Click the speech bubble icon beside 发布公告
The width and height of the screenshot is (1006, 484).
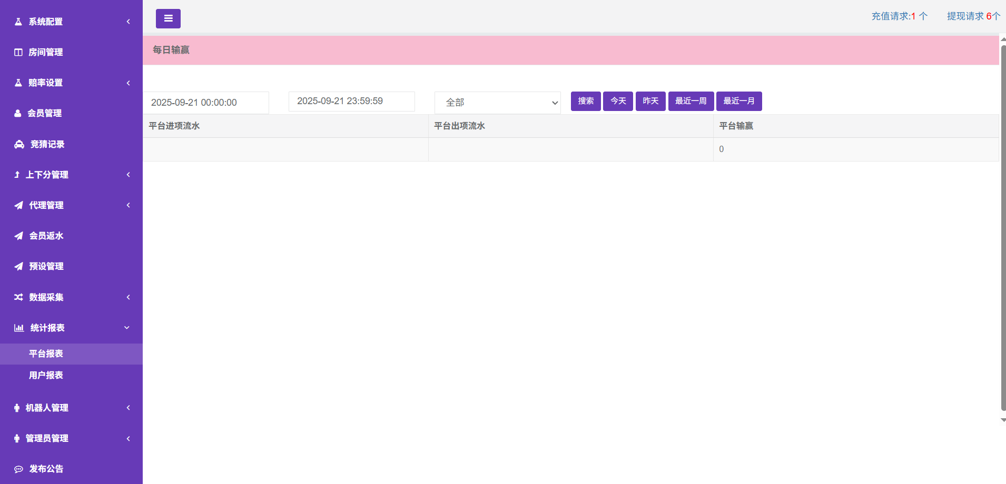tap(18, 469)
